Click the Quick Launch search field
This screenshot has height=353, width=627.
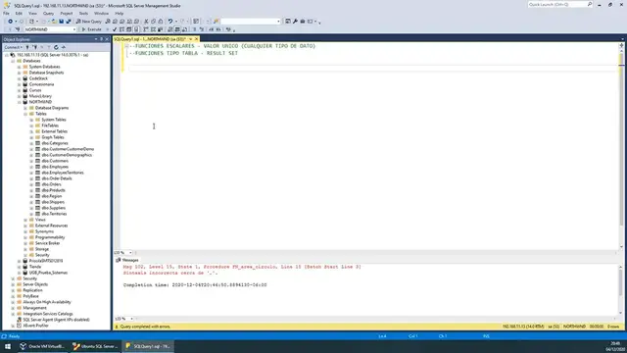557,4
